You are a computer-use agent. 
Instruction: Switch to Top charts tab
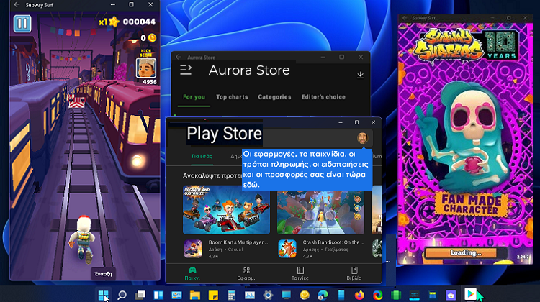[x=232, y=97]
